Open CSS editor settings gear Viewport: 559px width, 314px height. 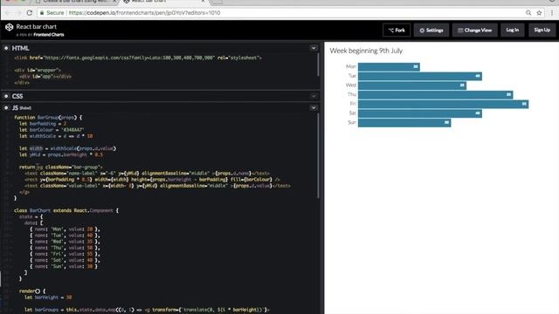(6, 96)
